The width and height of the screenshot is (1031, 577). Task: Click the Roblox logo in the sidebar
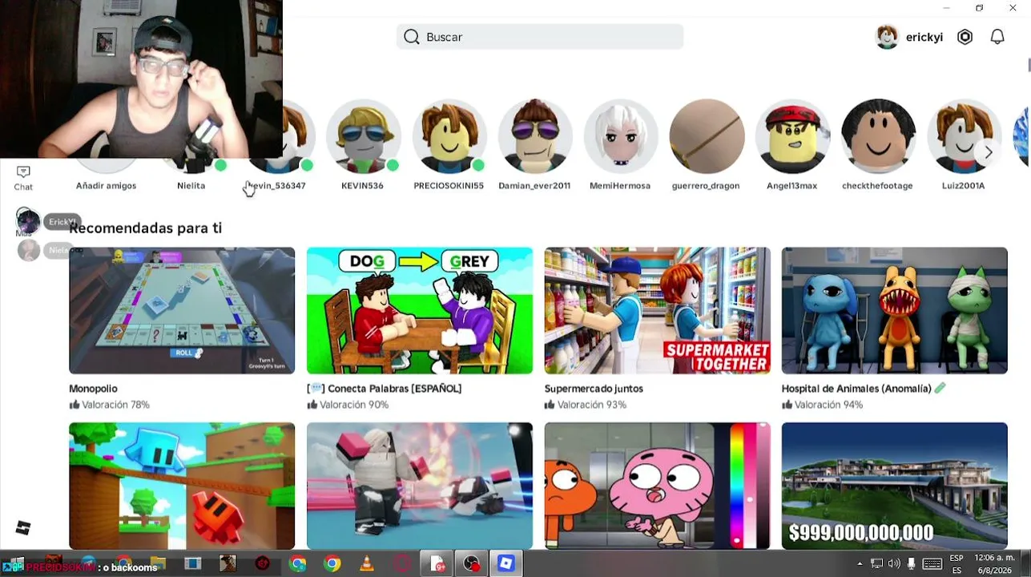point(23,527)
